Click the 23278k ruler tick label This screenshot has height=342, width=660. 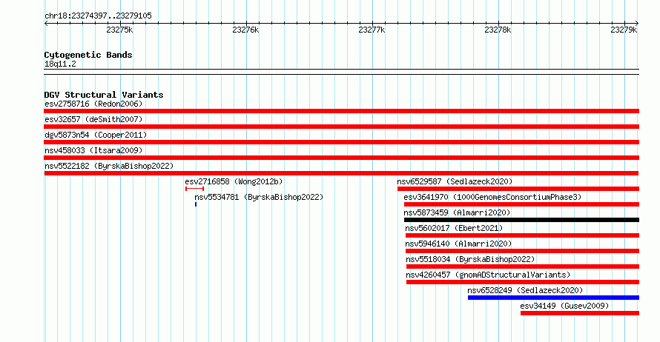pyautogui.click(x=498, y=30)
